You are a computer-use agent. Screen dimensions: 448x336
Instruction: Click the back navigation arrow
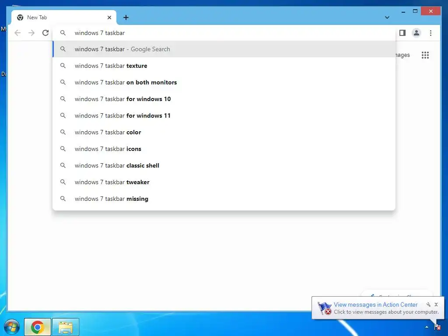pyautogui.click(x=17, y=33)
